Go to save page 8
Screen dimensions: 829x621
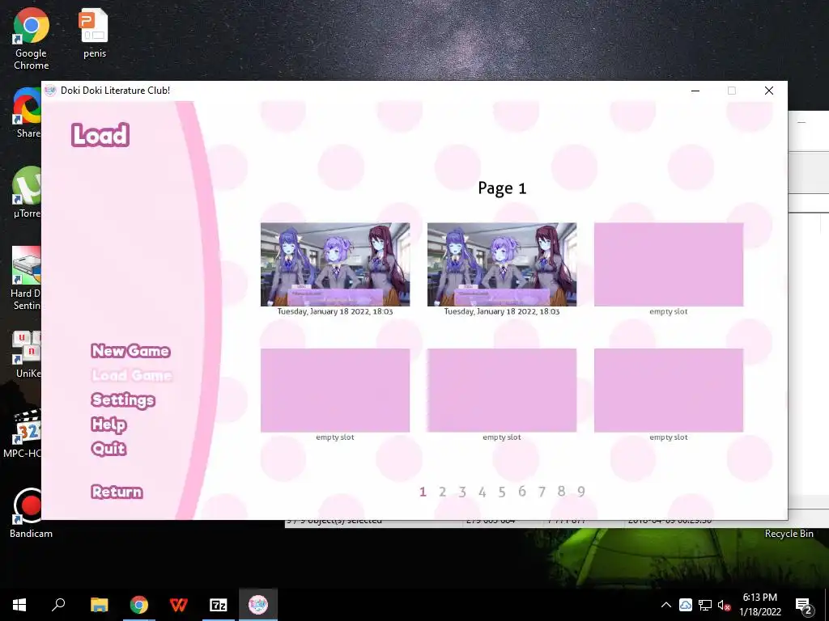(x=562, y=492)
